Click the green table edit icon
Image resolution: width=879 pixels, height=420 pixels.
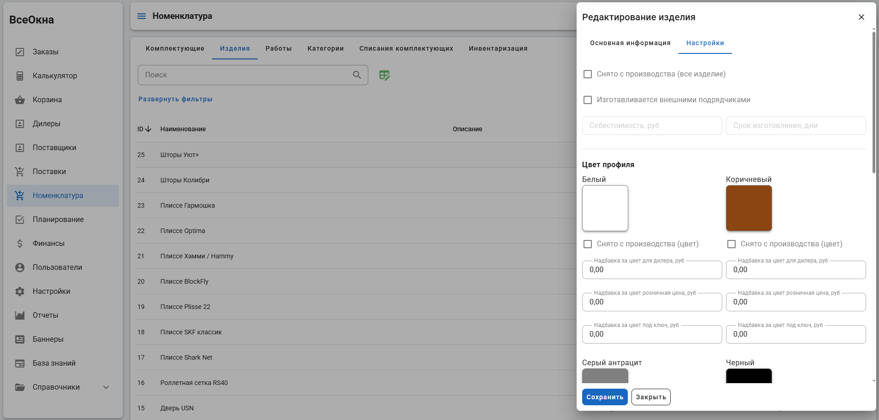(384, 75)
